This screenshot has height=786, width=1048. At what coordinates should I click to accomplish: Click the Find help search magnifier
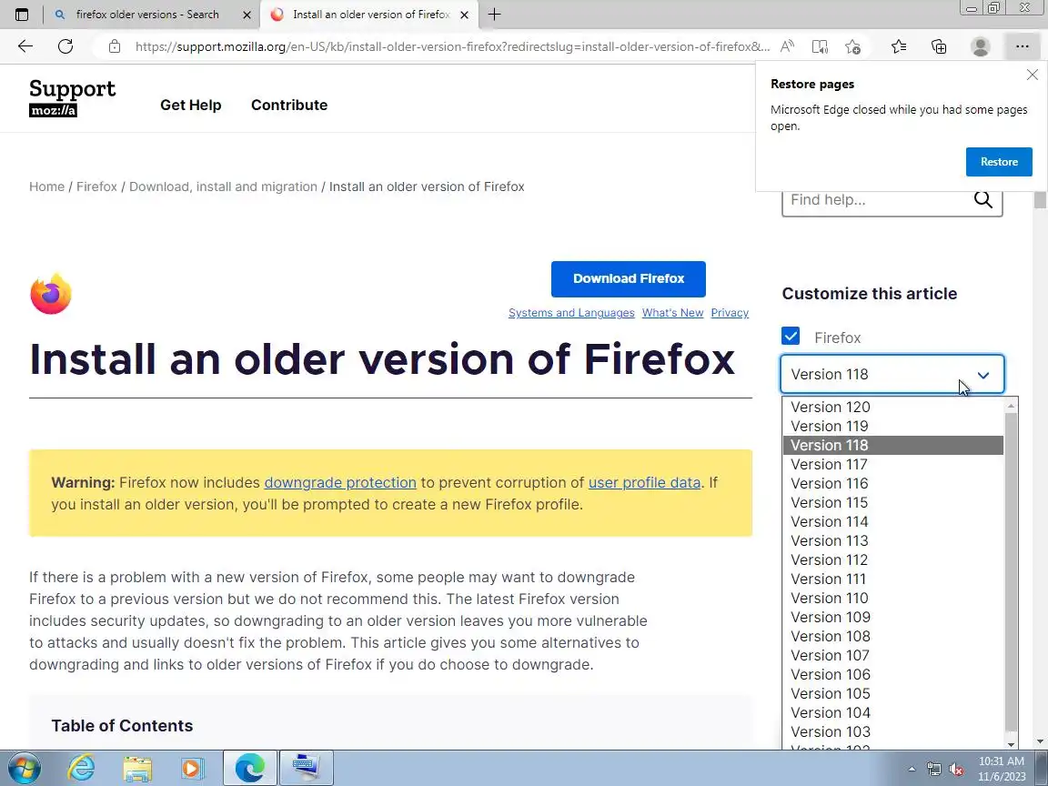pyautogui.click(x=983, y=199)
